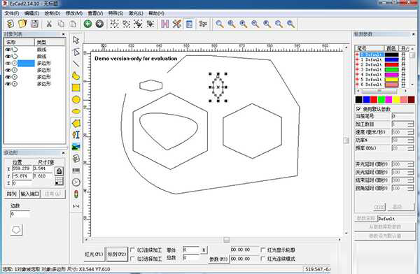The image size is (420, 274).
Task: Click the Save floppy disk icon
Action: (x=34, y=24)
